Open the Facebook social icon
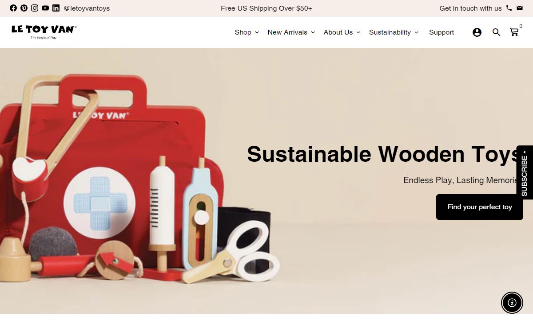 (13, 8)
